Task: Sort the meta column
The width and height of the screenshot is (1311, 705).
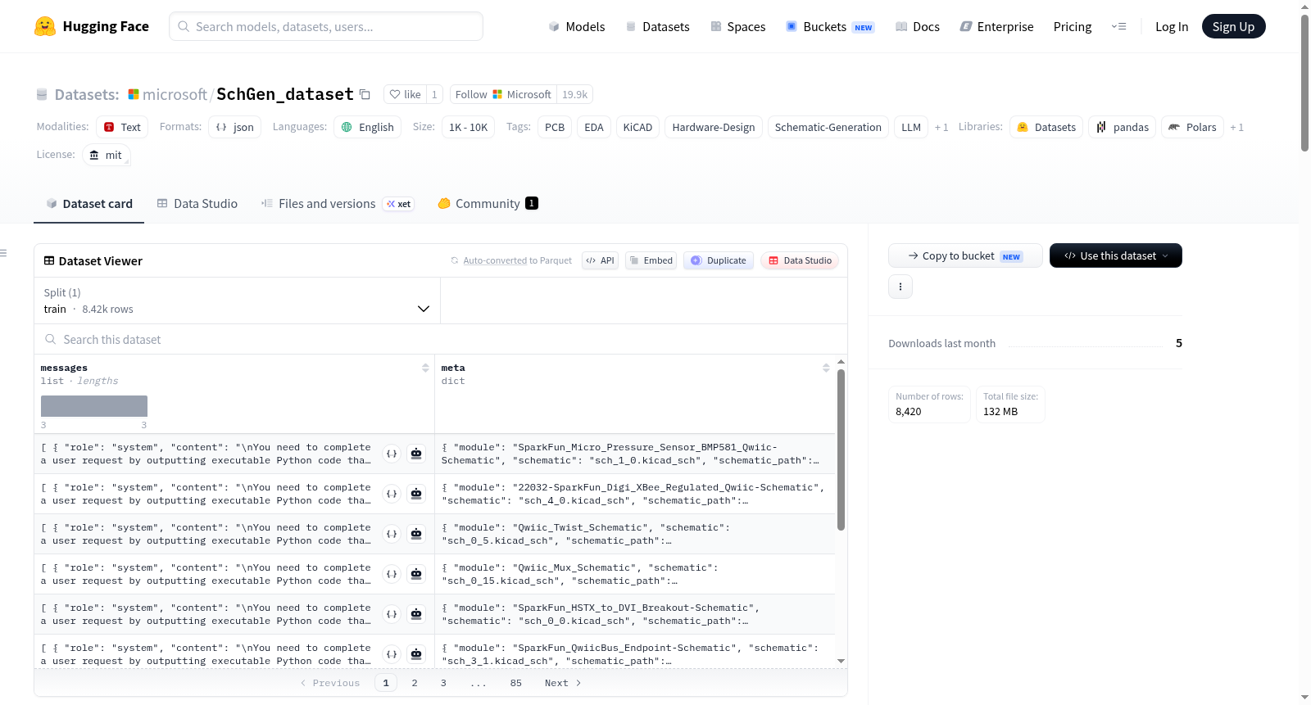Action: 826,368
